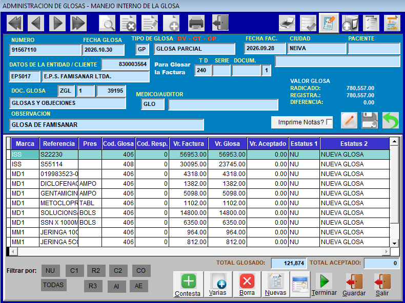Click the TOTAL GLOSADO value 121,874
This screenshot has height=303, width=405.
pyautogui.click(x=289, y=263)
